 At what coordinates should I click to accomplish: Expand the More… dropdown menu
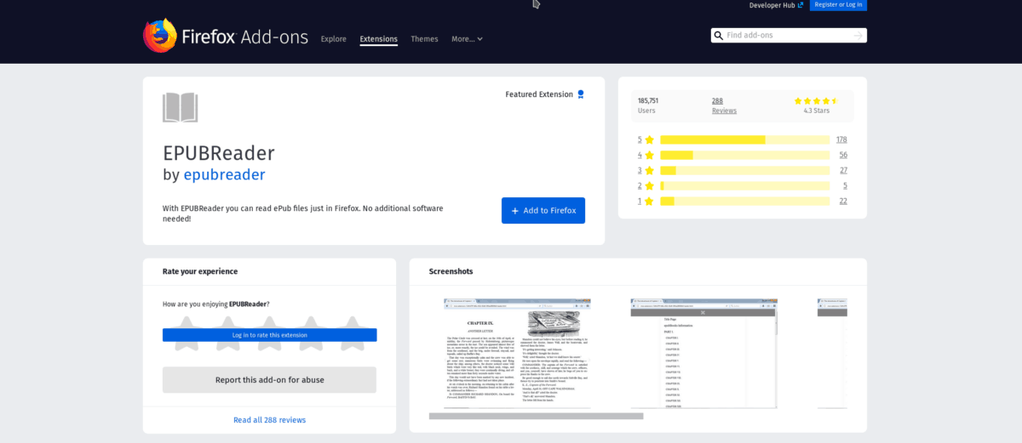click(x=467, y=39)
